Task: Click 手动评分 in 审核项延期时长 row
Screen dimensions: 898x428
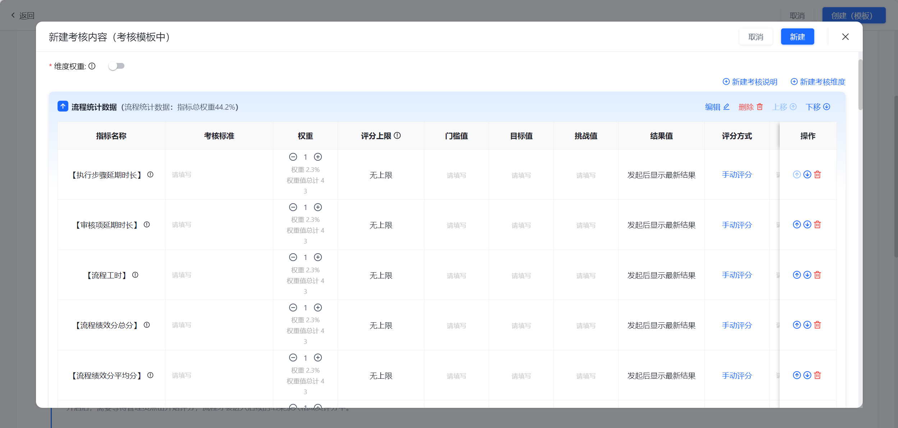Action: click(737, 225)
